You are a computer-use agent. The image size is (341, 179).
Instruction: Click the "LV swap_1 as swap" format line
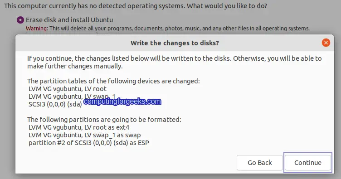tap(85, 135)
